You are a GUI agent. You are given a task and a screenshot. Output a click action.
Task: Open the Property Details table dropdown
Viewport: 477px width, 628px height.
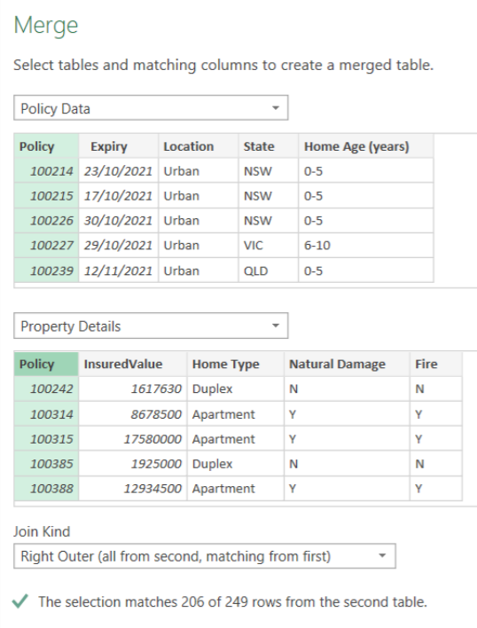click(151, 326)
